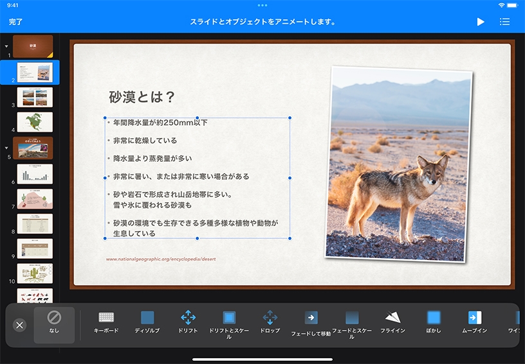Click the nationalgeographic.org source link

[x=161, y=259]
